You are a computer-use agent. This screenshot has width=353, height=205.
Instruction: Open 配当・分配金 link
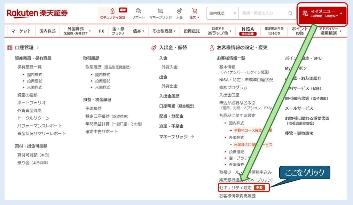click(171, 116)
